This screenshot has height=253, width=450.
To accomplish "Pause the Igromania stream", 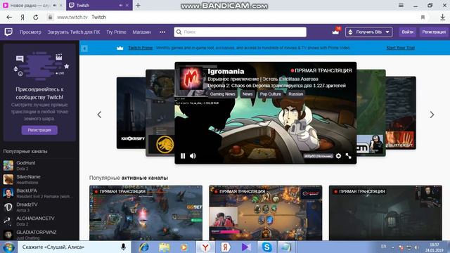I will (183, 156).
